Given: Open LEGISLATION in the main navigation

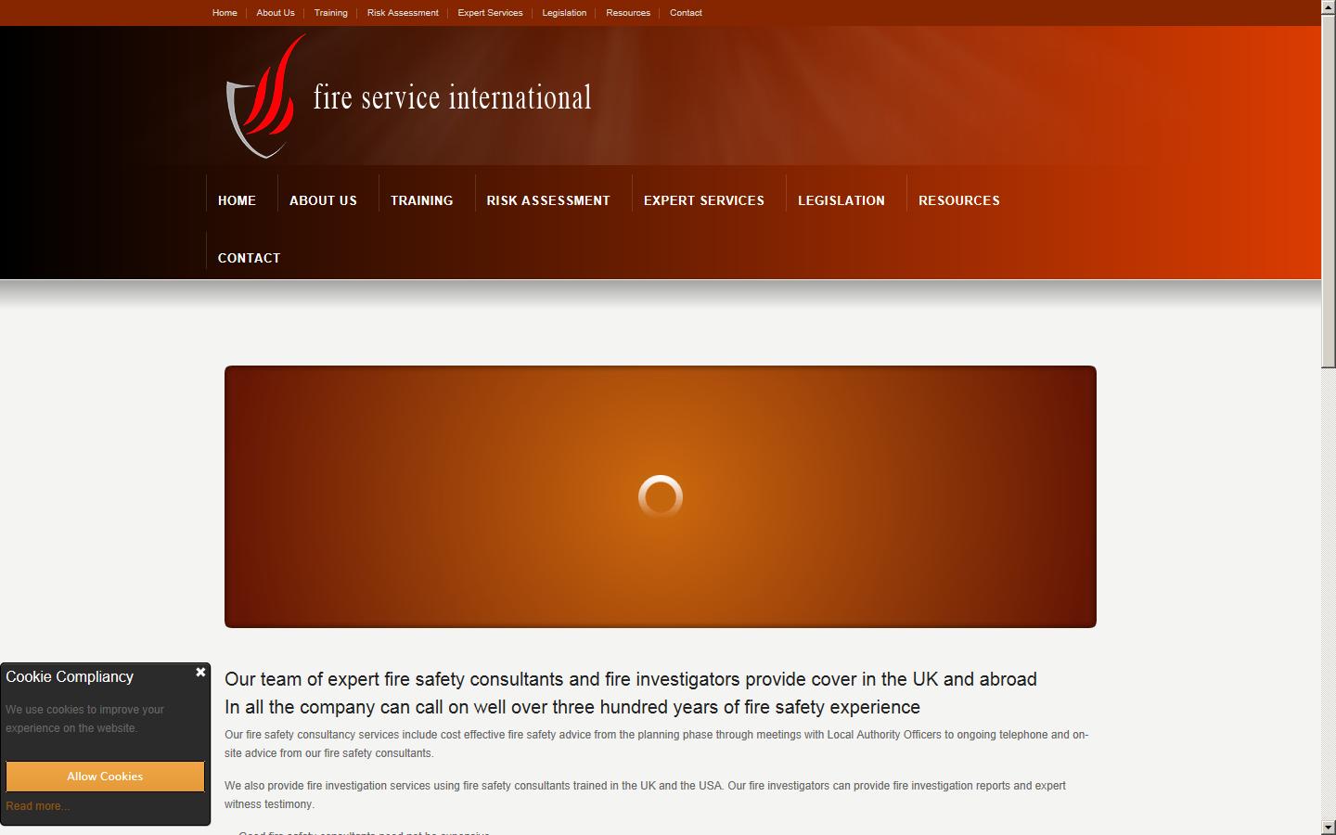Looking at the screenshot, I should tap(841, 200).
